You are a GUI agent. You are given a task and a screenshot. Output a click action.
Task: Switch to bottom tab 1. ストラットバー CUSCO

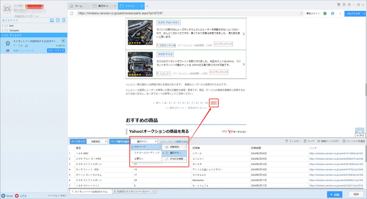(91, 192)
